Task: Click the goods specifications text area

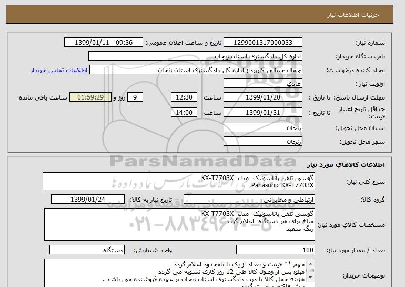Action: pyautogui.click(x=179, y=224)
